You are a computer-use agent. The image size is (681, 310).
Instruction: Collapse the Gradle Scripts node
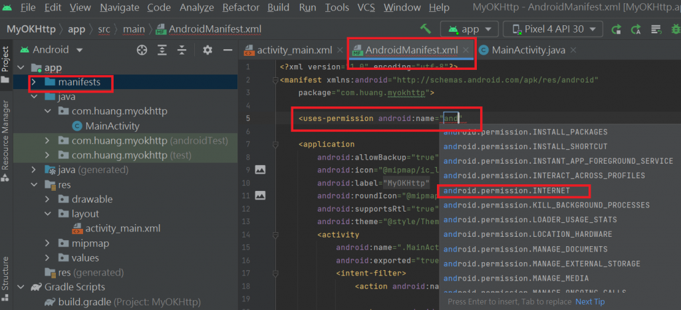[21, 287]
